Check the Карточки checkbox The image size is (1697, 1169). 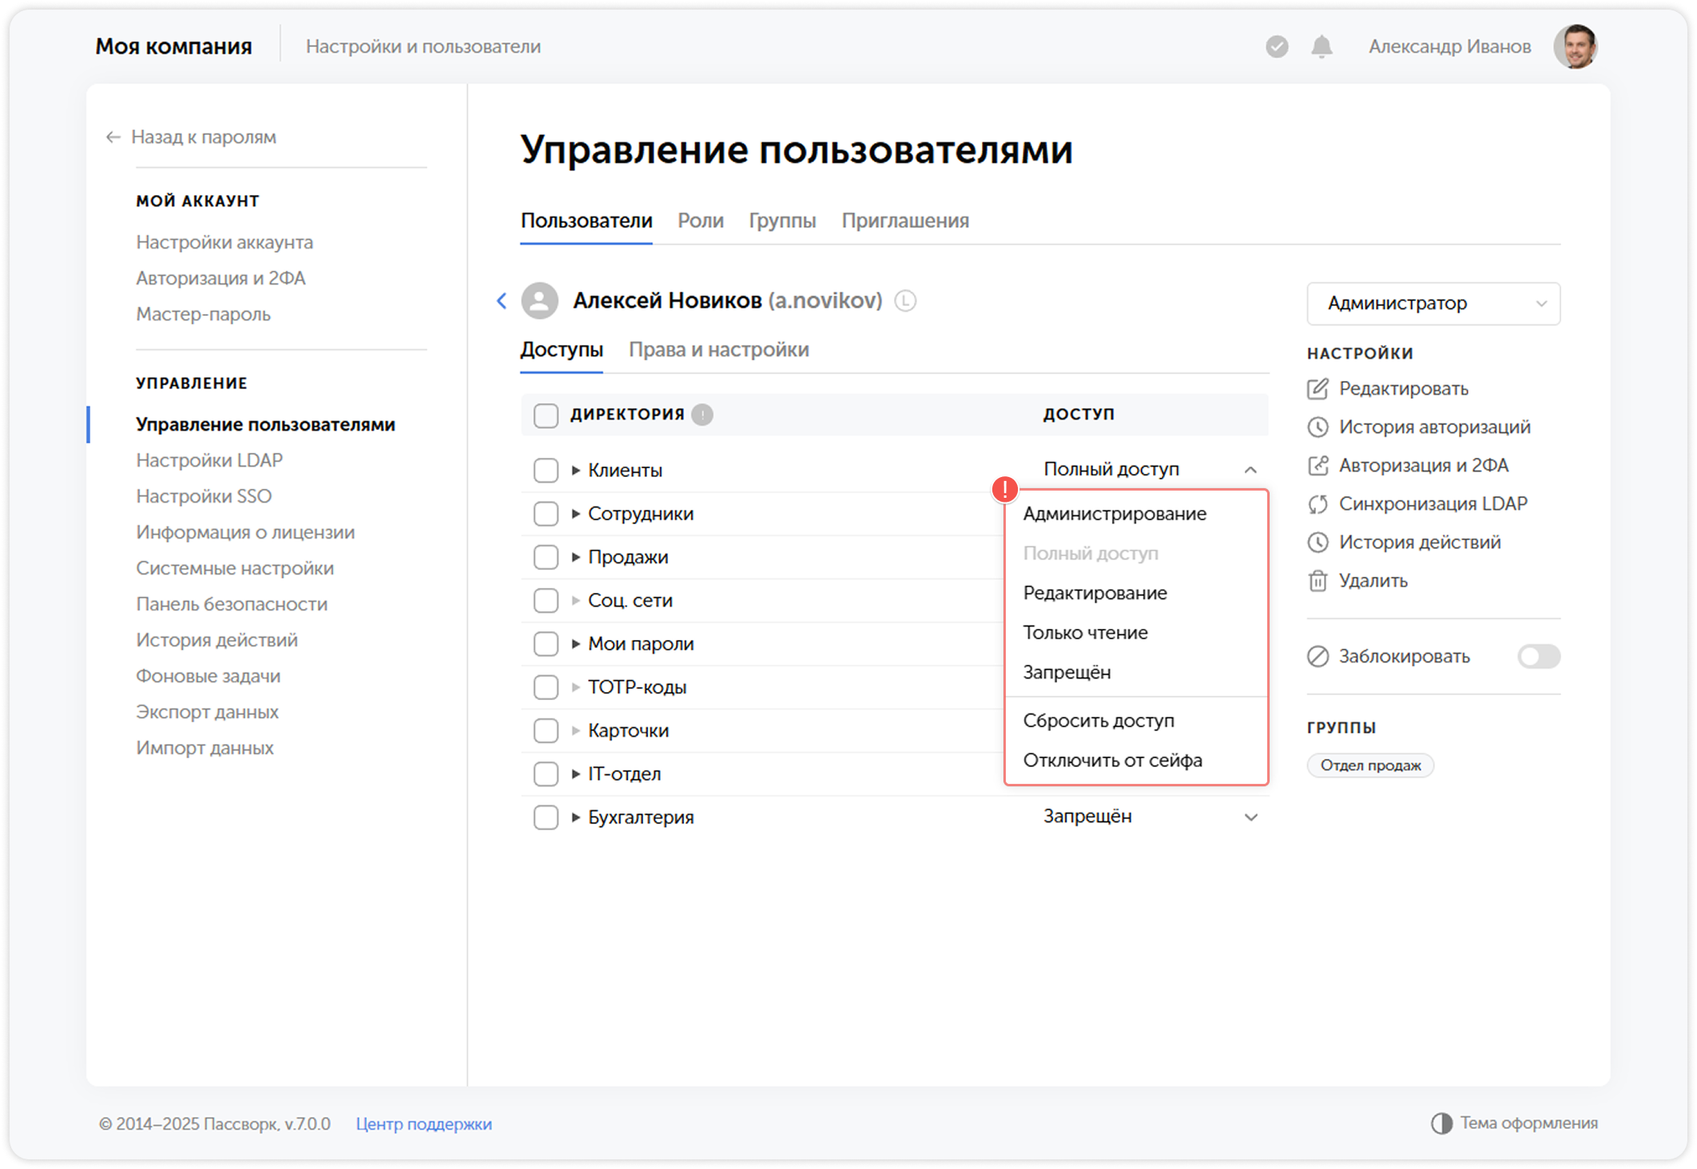[x=546, y=730]
